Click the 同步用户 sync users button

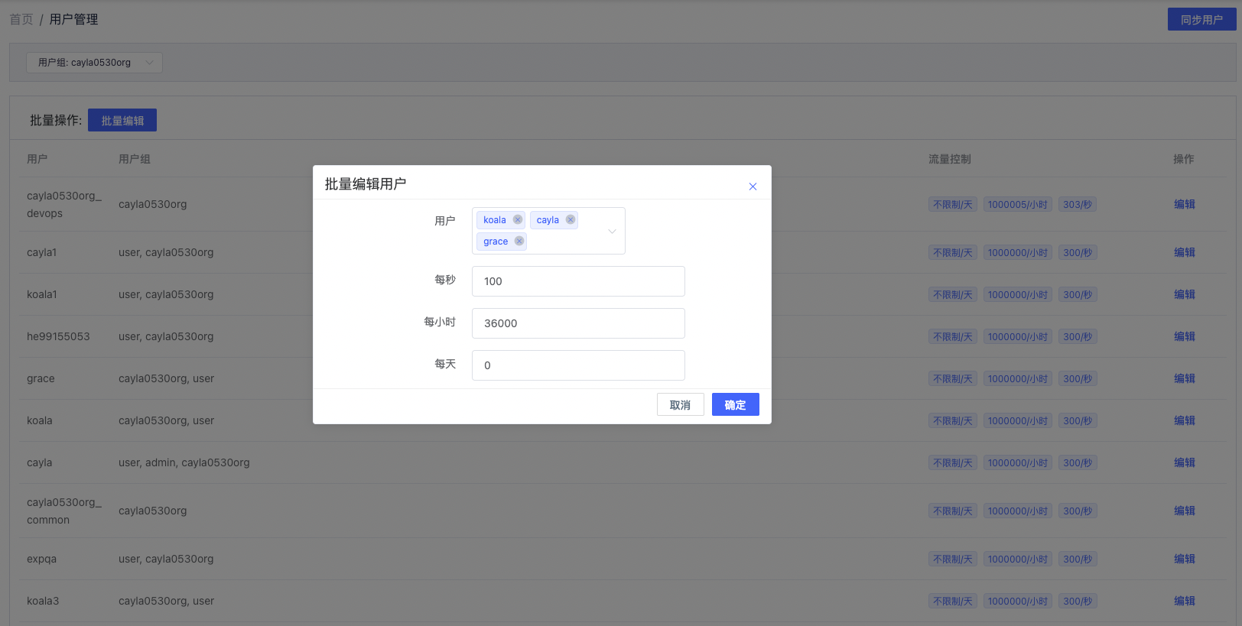click(1201, 19)
